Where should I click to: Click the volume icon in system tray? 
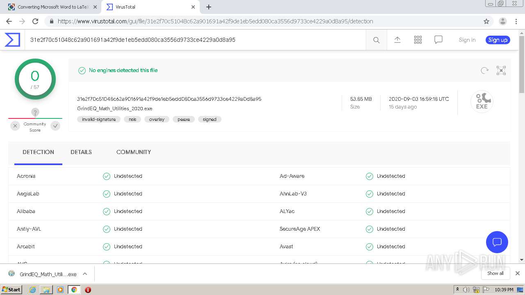coord(466,290)
